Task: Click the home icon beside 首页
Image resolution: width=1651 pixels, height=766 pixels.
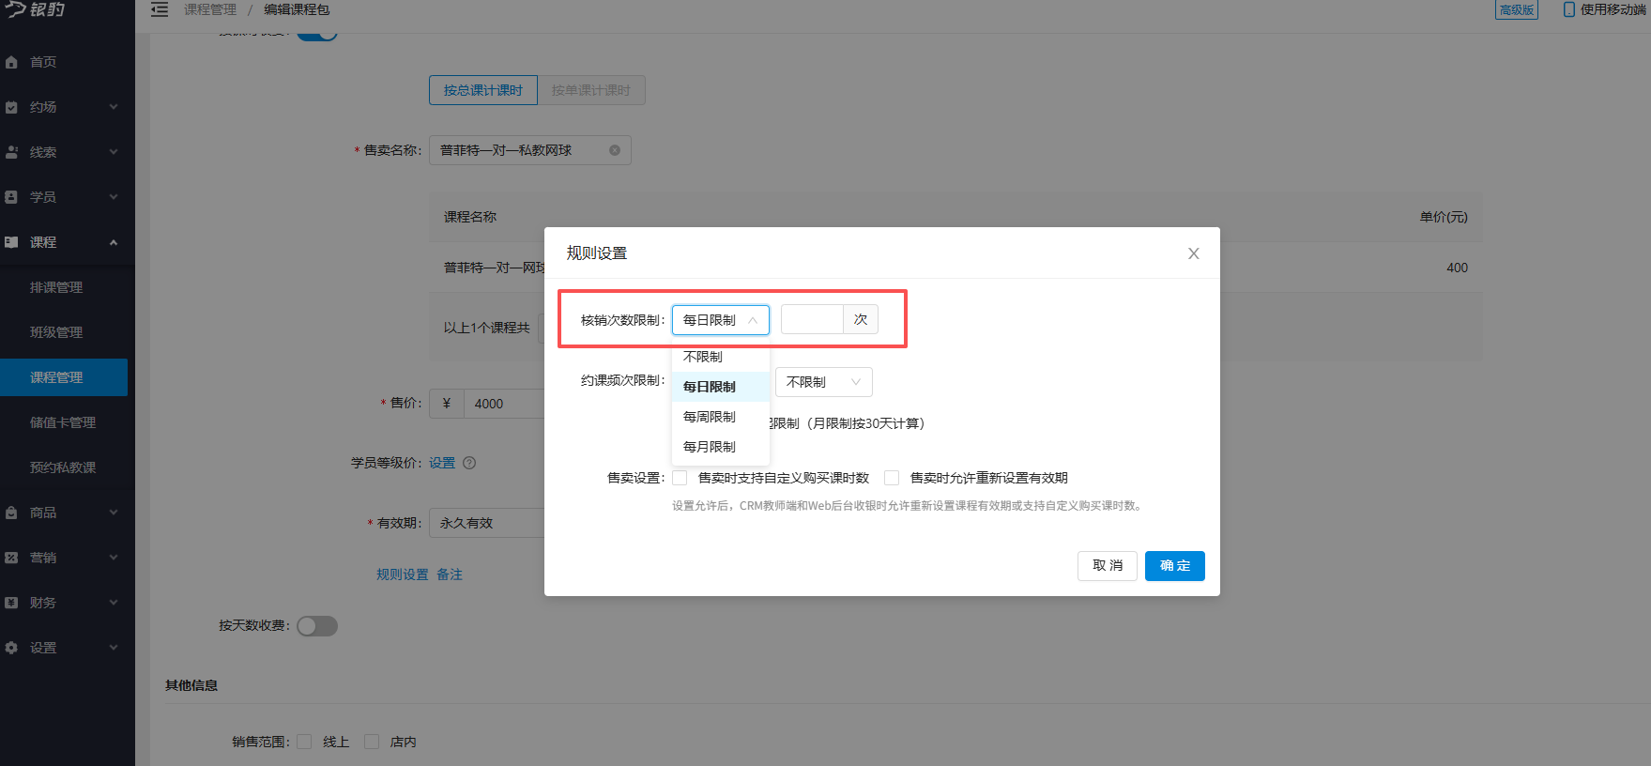Action: [x=11, y=62]
